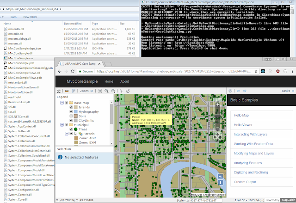The width and height of the screenshot is (296, 203).
Task: Toggle the Municipal group checkbox
Action: [x=67, y=125]
